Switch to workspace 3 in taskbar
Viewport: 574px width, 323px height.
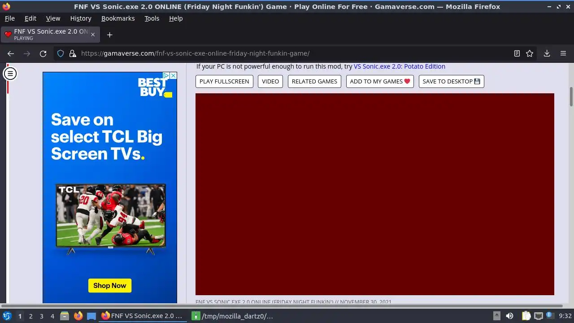coord(41,316)
